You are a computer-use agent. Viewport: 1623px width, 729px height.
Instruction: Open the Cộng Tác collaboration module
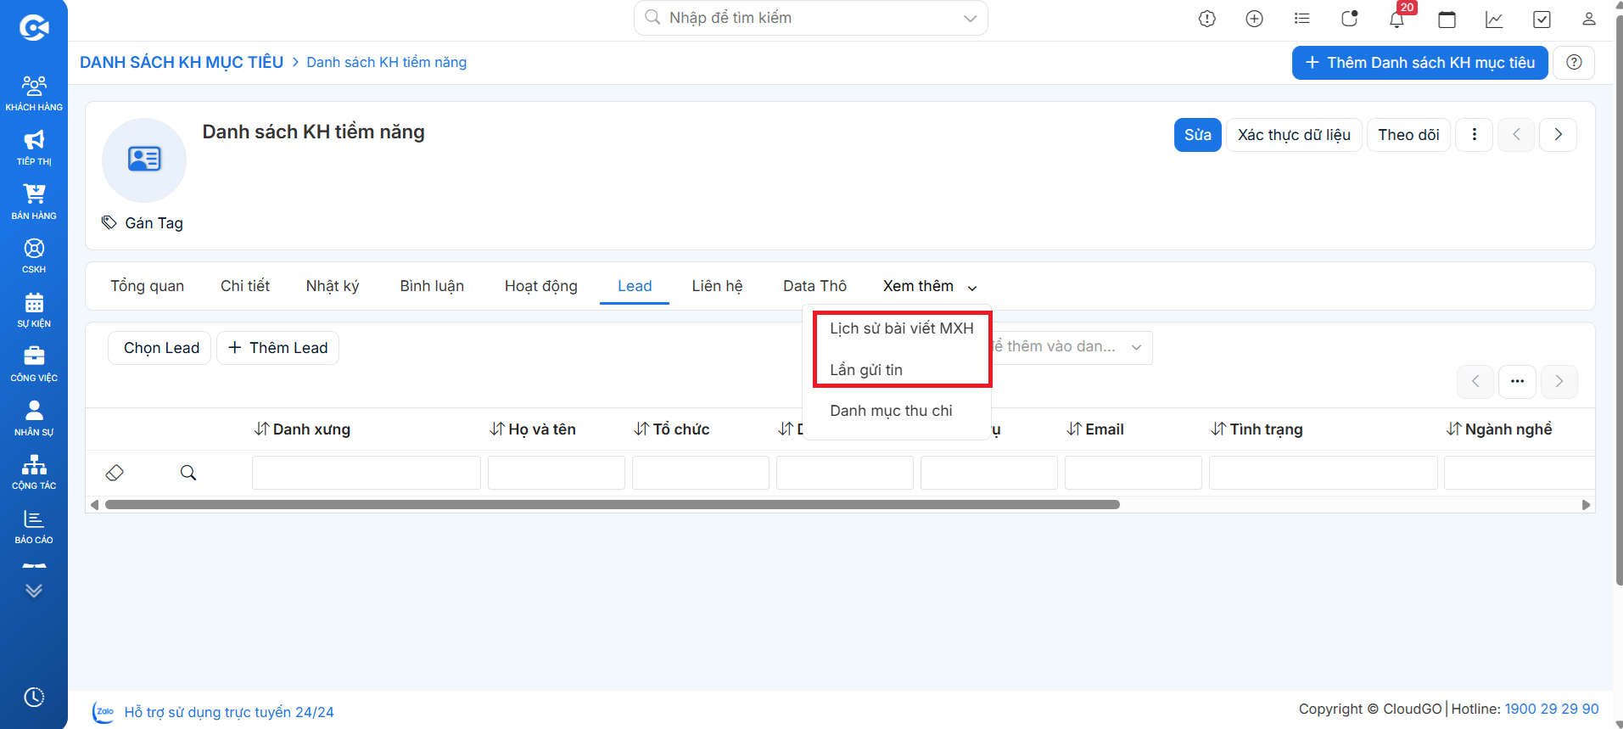click(34, 472)
